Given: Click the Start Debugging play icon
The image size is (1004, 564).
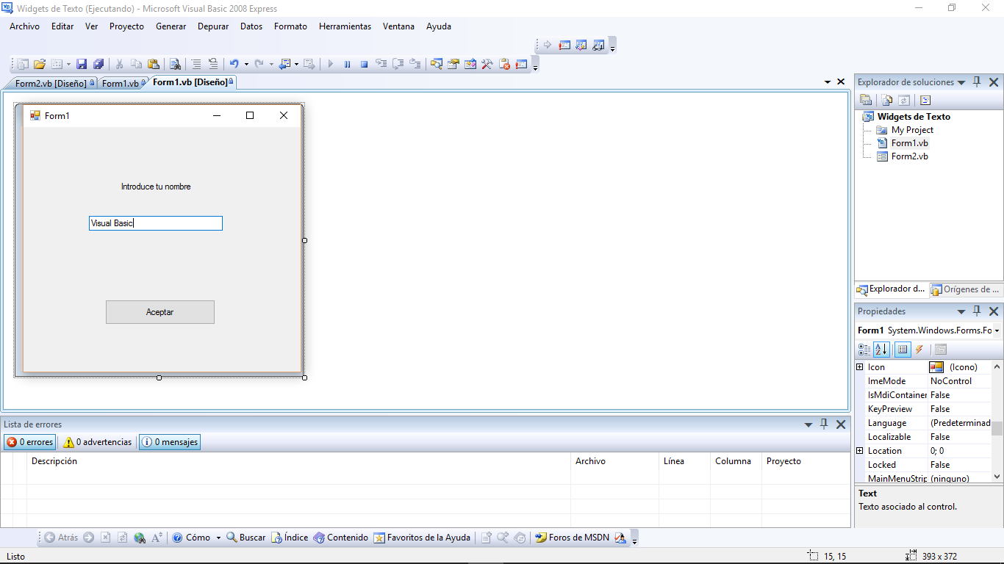Looking at the screenshot, I should pos(330,64).
